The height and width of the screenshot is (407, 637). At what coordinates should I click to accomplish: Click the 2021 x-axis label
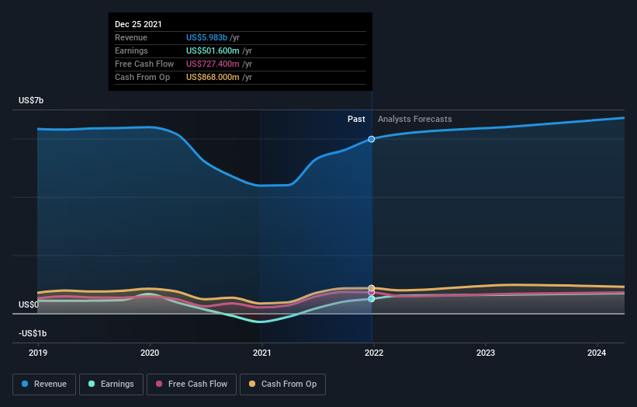pos(262,353)
